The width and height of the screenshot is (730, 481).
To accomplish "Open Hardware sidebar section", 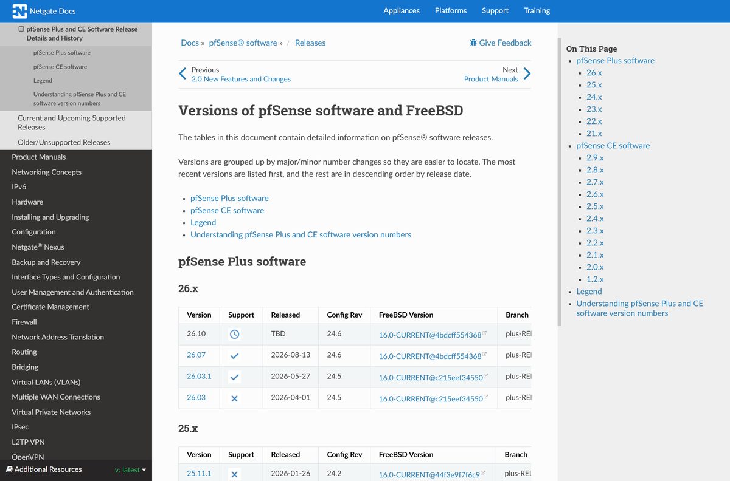I will [27, 202].
